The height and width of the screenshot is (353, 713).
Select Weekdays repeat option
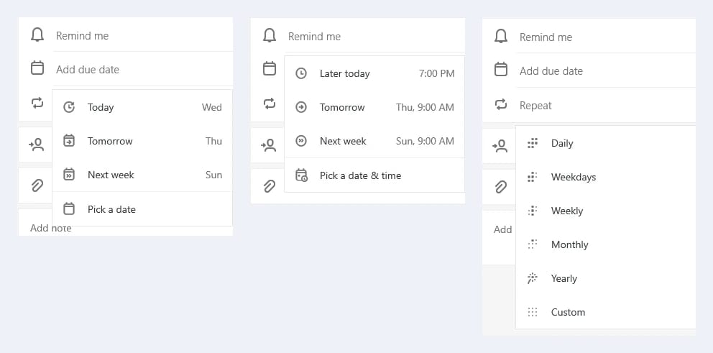tap(606, 177)
